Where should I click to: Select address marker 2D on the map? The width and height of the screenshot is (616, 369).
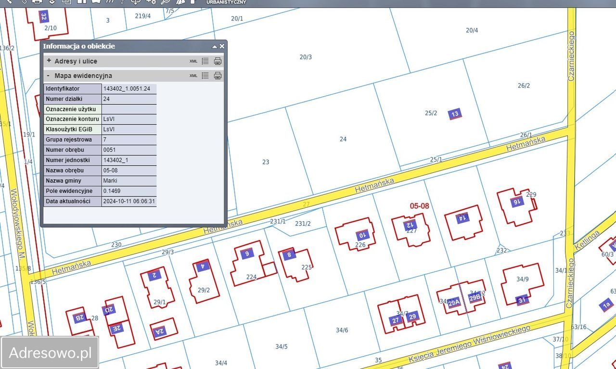(109, 309)
